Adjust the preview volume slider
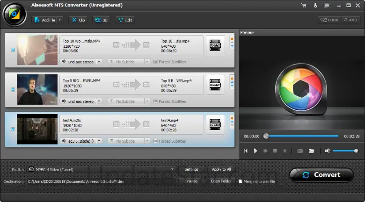Viewport: 365px width, 202px height. click(x=345, y=151)
